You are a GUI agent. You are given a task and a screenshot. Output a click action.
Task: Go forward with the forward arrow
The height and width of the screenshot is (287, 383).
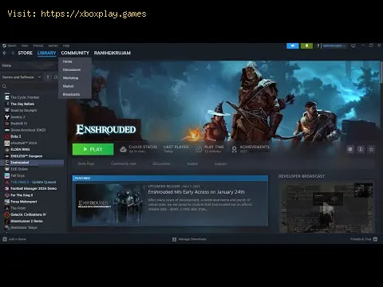click(x=12, y=53)
